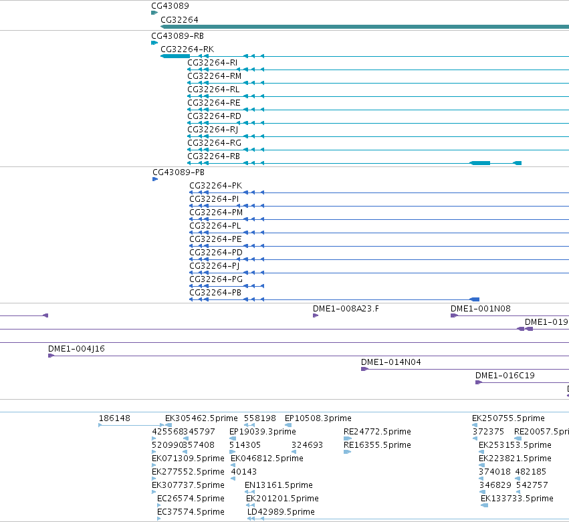Select the CG32264-RK thick exon block
This screenshot has width=569, height=522.
click(x=175, y=56)
